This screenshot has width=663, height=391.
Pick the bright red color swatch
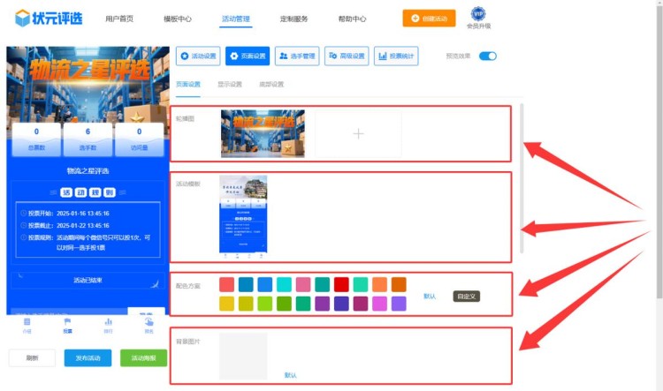tap(341, 284)
